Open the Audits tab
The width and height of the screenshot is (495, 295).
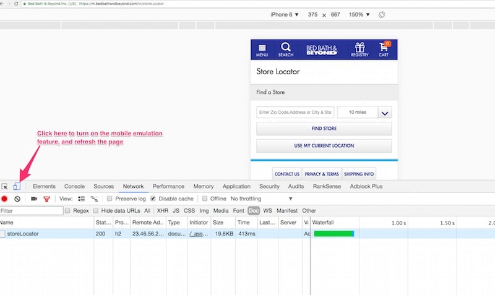click(296, 187)
